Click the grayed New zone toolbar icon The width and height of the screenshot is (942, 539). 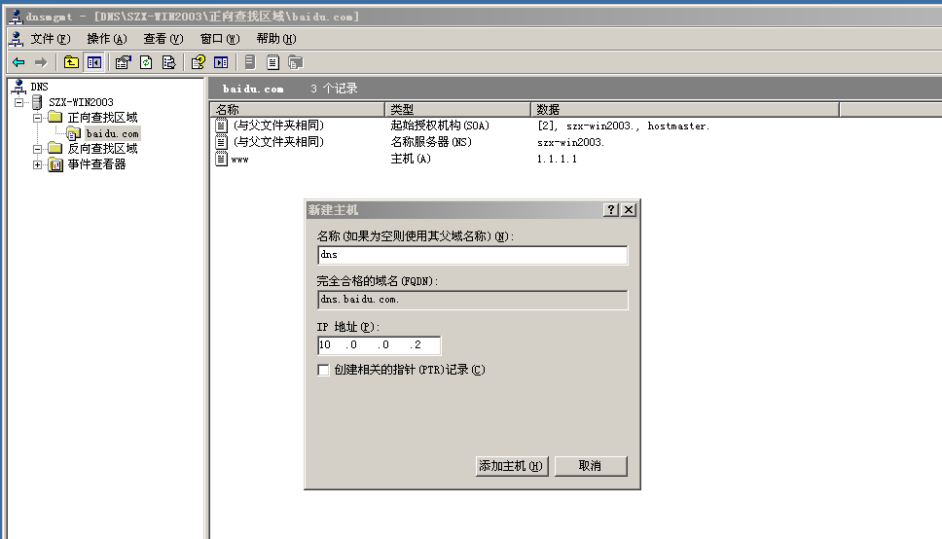coord(296,62)
